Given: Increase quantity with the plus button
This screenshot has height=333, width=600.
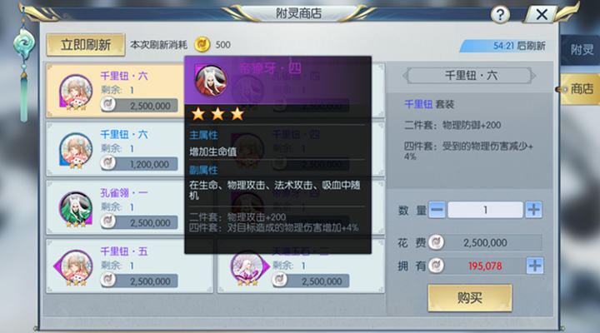Looking at the screenshot, I should click(x=533, y=210).
